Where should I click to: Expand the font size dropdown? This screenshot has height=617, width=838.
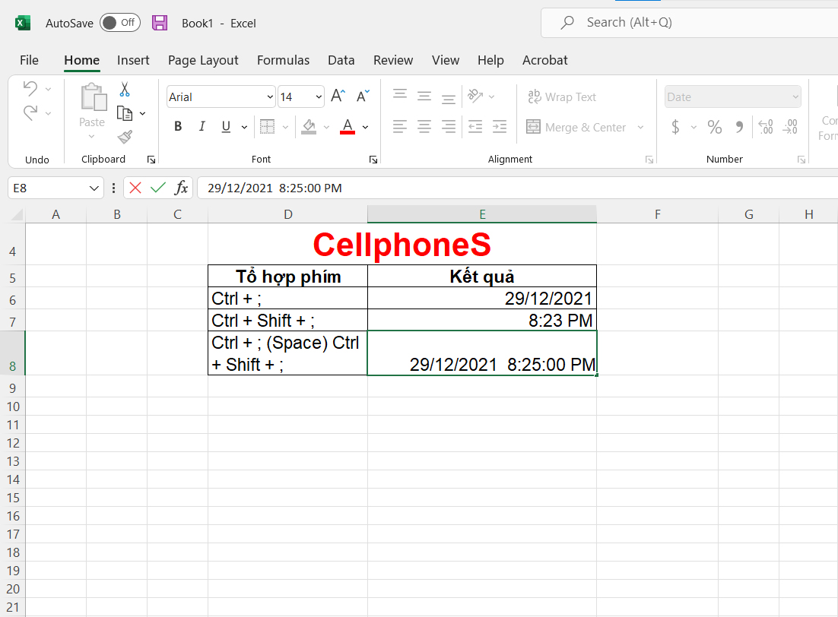[318, 97]
